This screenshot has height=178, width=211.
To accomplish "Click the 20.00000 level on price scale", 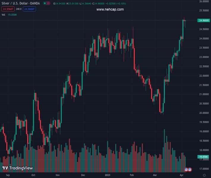I will (x=204, y=113).
